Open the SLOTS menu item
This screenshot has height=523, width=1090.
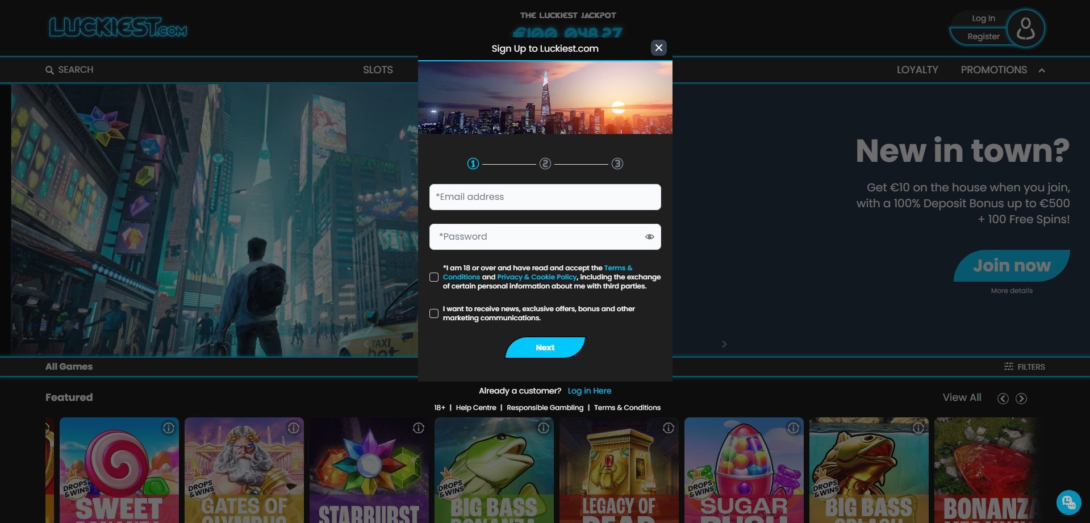(378, 70)
